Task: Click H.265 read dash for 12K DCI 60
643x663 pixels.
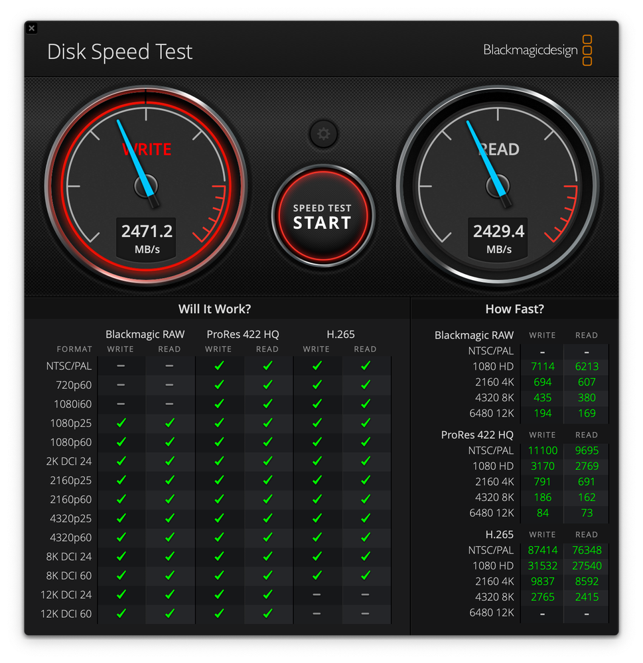Action: point(365,613)
